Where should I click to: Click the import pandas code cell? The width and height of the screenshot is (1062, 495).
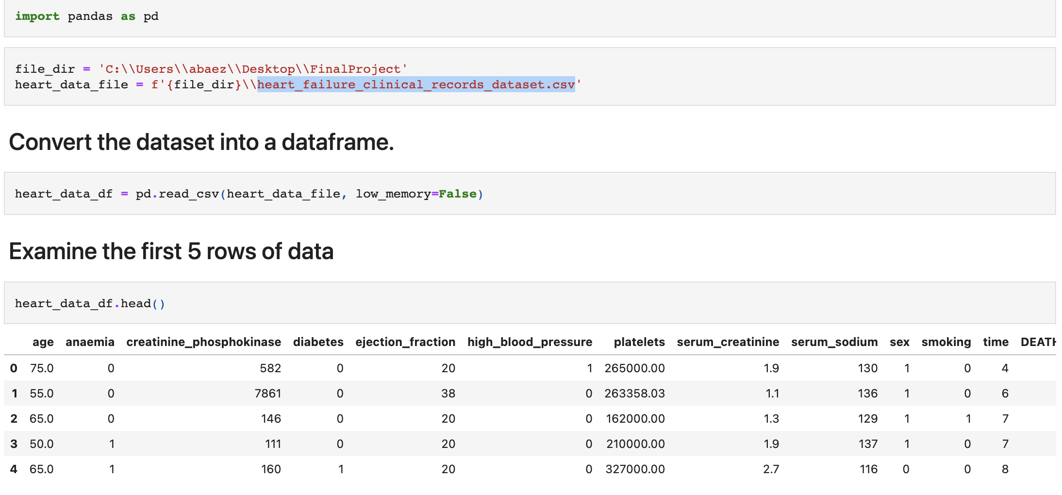coord(530,17)
